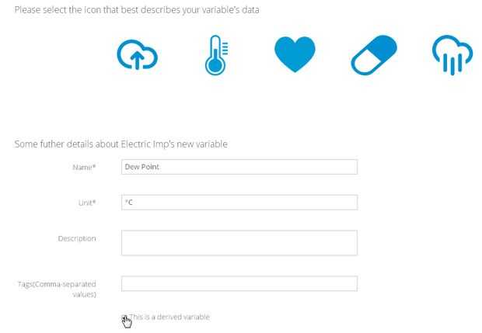Click the 'This is a derived variable' label
The image size is (482, 333).
169,317
